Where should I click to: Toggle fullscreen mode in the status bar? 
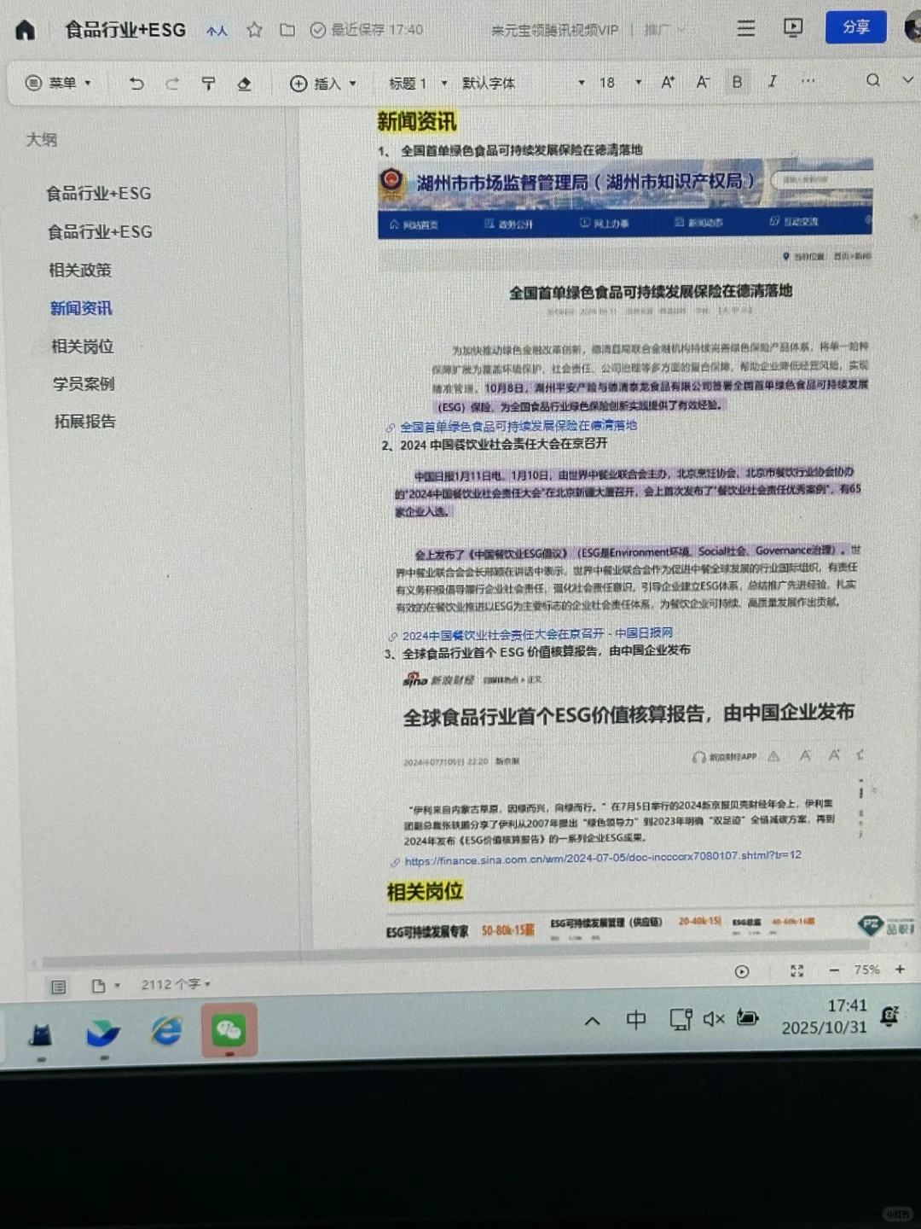coord(796,970)
